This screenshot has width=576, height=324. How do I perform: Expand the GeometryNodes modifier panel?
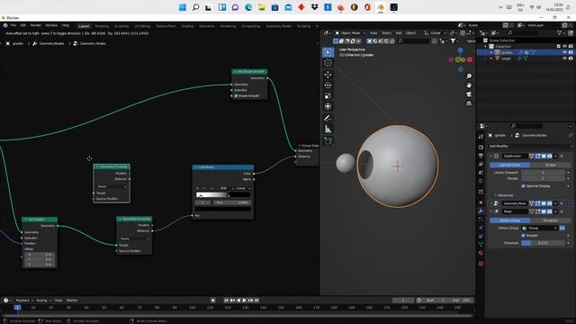pos(491,203)
